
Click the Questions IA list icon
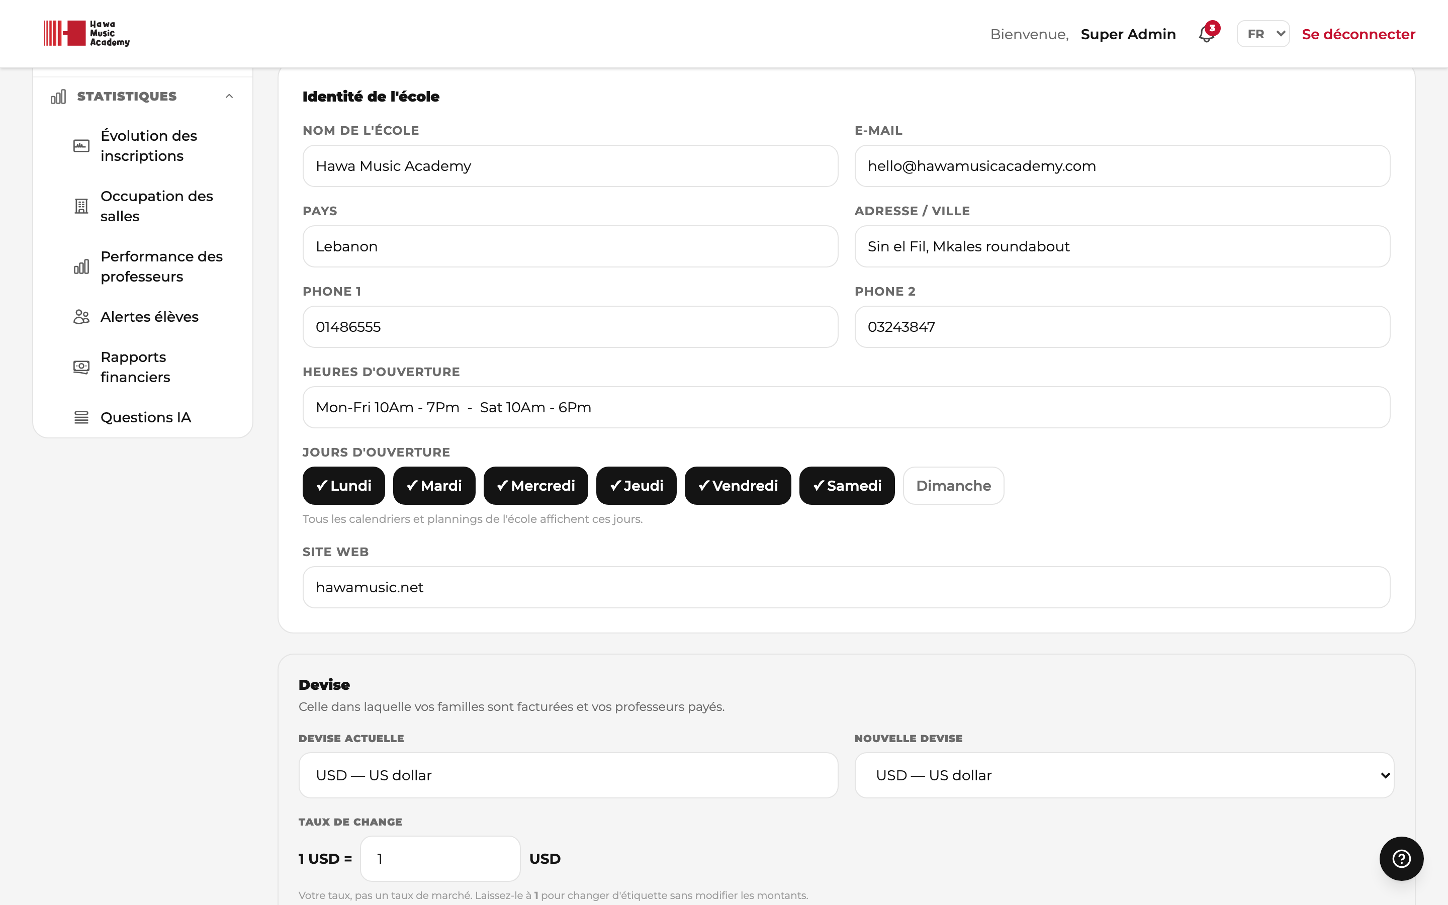[x=81, y=417]
